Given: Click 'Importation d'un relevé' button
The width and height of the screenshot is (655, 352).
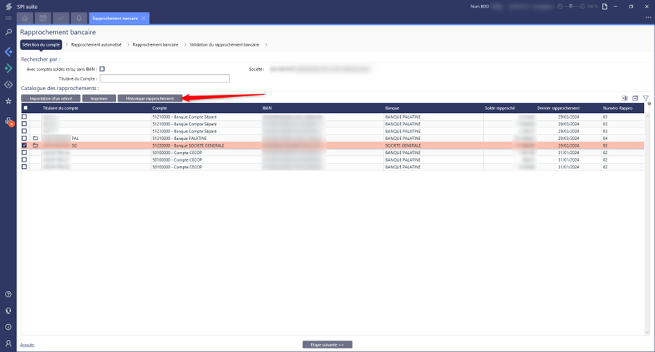Looking at the screenshot, I should (51, 98).
